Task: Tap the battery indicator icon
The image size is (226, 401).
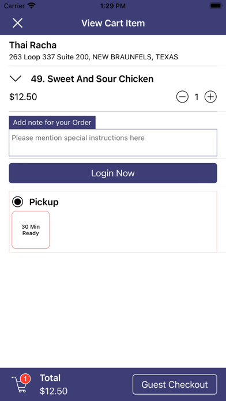Action: (x=216, y=6)
